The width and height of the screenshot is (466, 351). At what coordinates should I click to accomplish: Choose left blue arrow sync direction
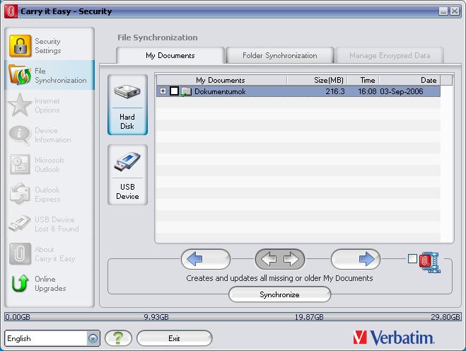tap(205, 259)
